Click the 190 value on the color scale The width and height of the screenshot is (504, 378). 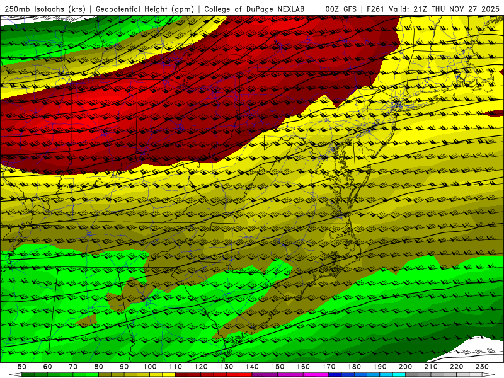(380, 367)
